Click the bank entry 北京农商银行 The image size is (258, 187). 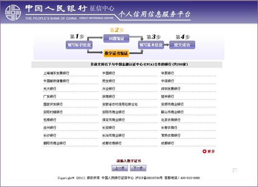coord(171,120)
